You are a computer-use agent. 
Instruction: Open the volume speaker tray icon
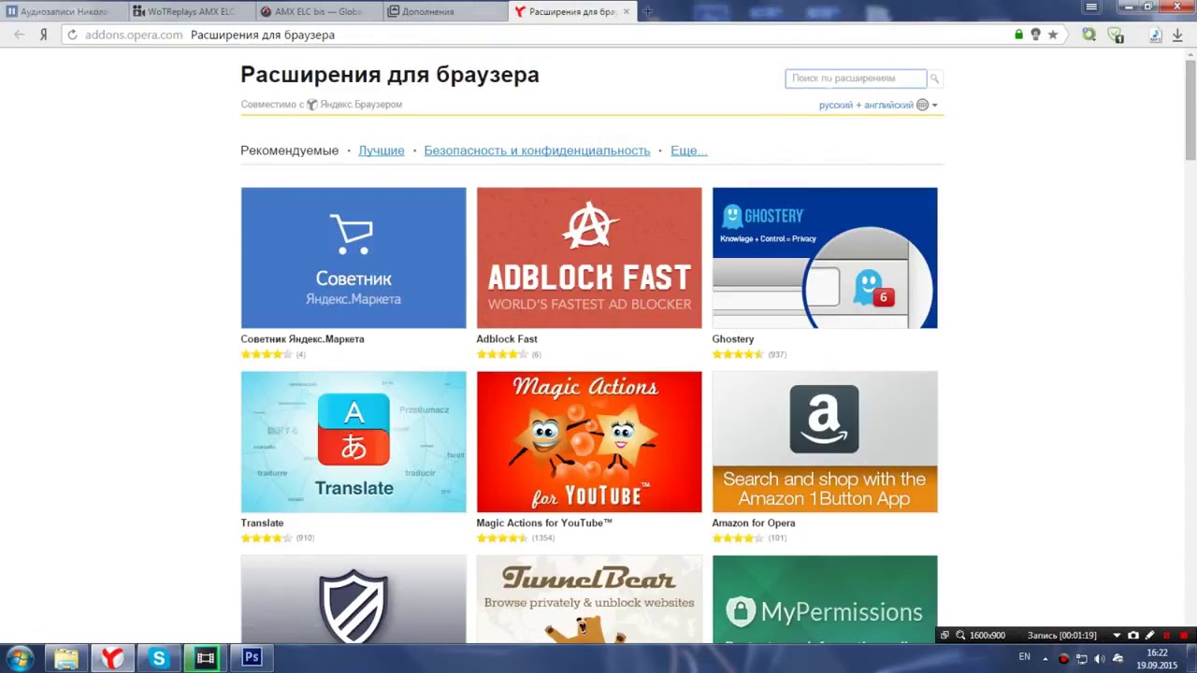point(1100,658)
